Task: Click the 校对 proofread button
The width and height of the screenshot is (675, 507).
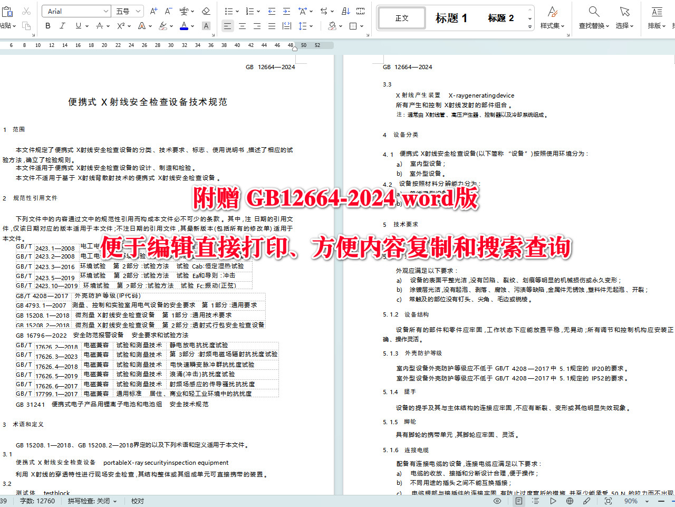Action: pyautogui.click(x=137, y=501)
